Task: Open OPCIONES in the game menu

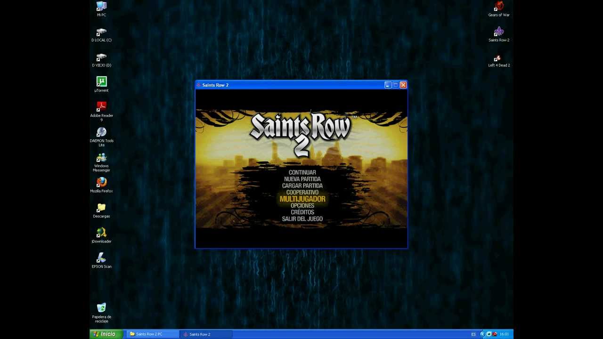Action: (302, 206)
